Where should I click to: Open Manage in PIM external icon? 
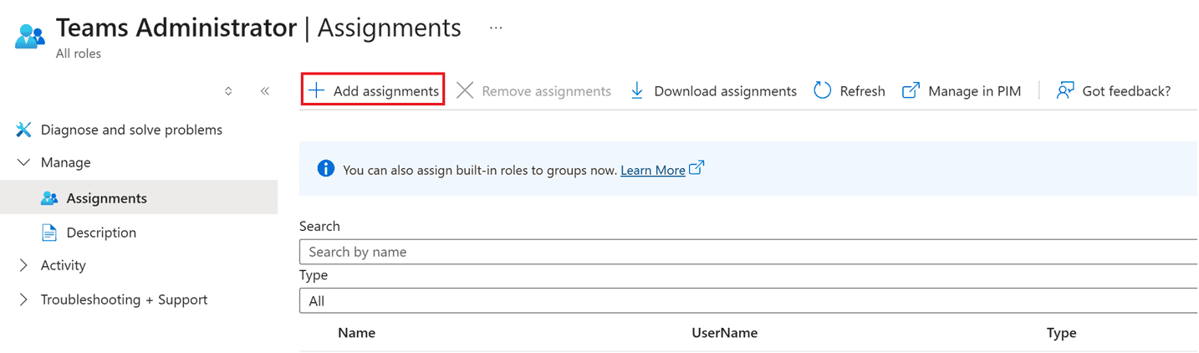(x=911, y=90)
